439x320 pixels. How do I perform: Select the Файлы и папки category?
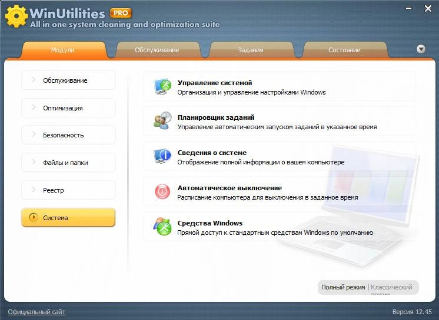coord(68,163)
